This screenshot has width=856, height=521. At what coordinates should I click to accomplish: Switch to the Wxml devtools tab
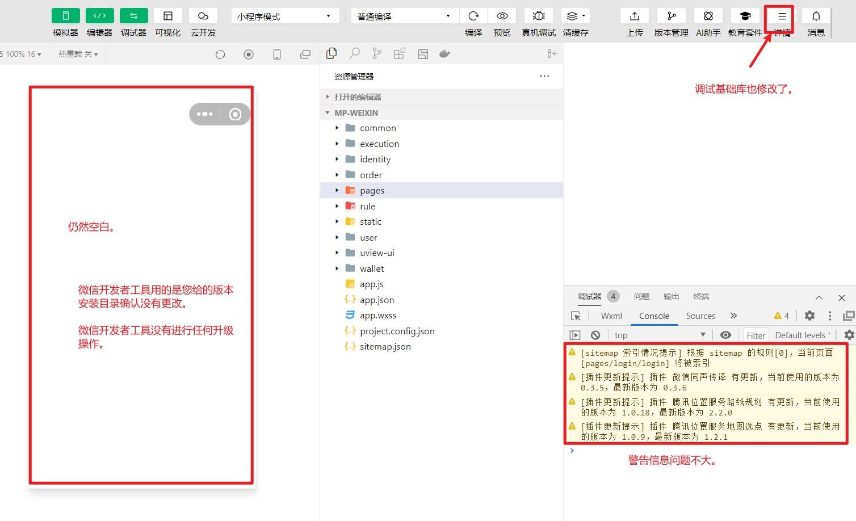[611, 316]
